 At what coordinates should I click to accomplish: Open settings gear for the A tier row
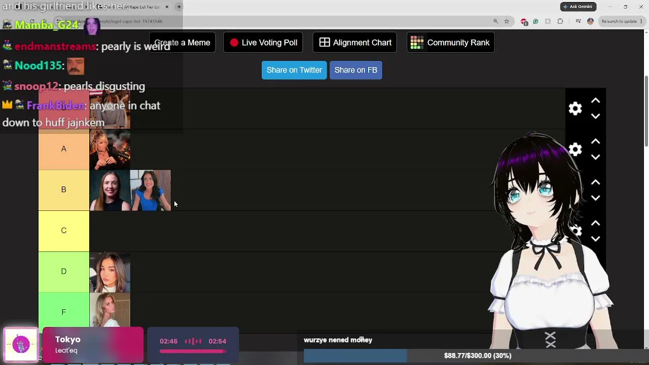(575, 149)
